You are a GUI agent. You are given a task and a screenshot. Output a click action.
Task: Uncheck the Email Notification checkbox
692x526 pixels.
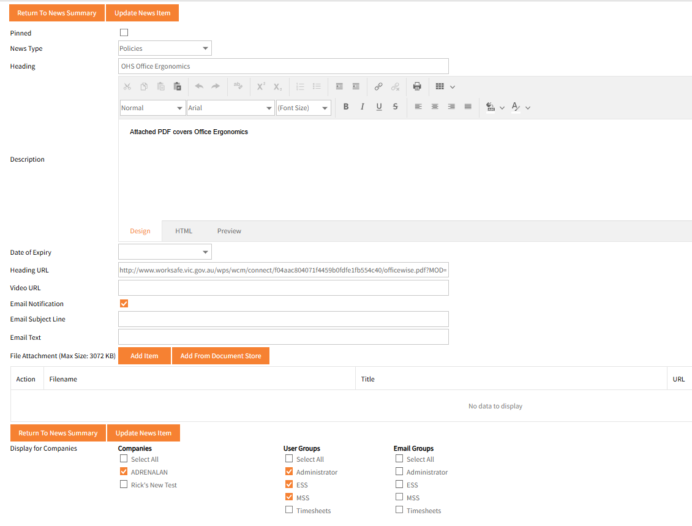click(124, 304)
